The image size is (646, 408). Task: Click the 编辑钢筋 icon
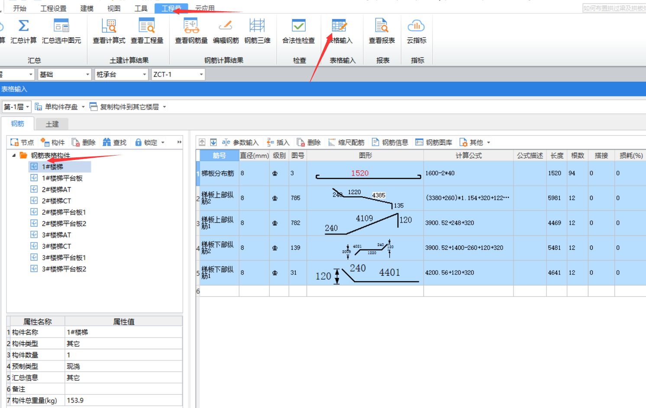tap(226, 26)
